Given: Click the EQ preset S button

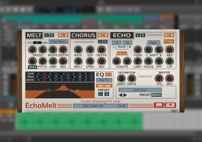Looking at the screenshot, I should click(x=107, y=94).
